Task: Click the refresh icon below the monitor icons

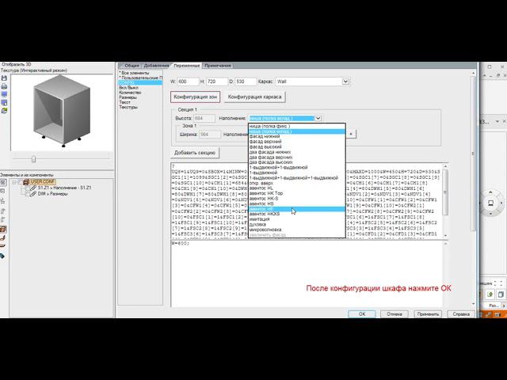Action: click(x=4, y=111)
